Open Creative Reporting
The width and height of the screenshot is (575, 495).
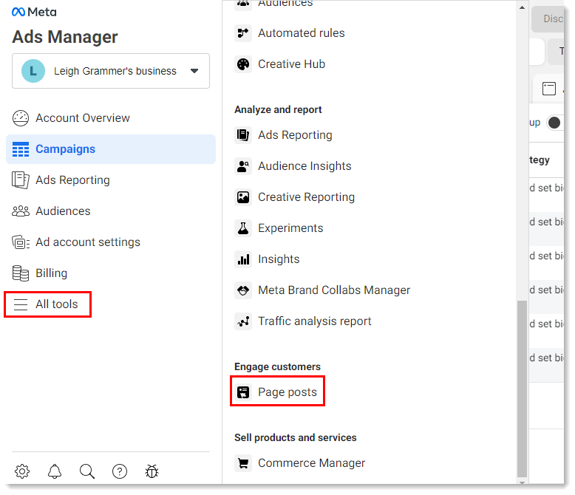(x=306, y=197)
